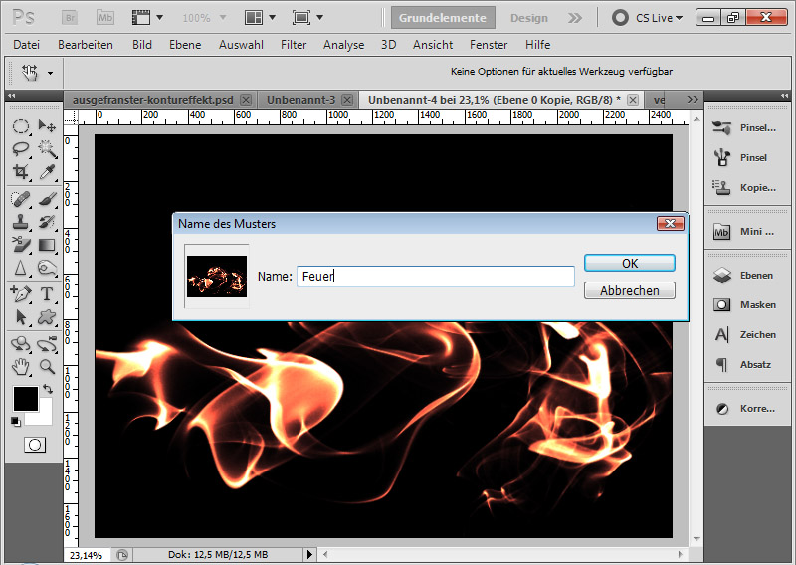
Task: Click the Abbrechen button
Action: click(629, 290)
